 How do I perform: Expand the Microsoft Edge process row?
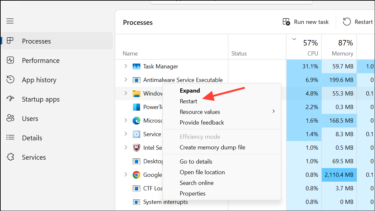click(126, 120)
